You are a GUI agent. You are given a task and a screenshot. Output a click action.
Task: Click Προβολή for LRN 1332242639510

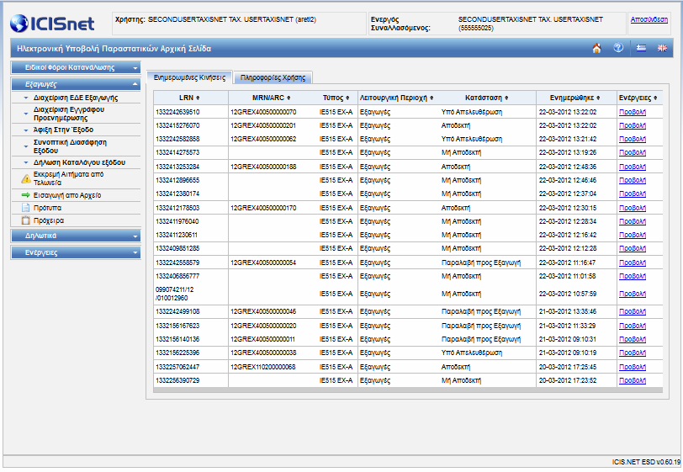tap(633, 112)
